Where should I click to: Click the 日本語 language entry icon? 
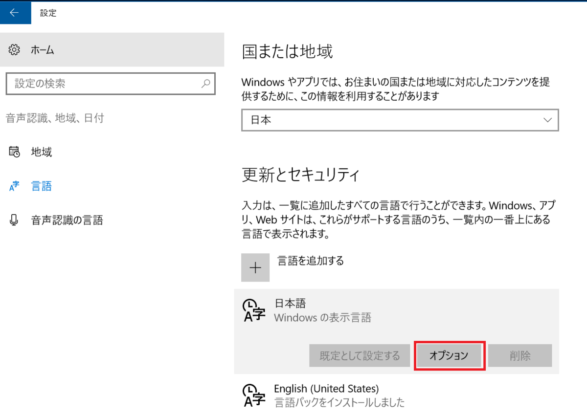(x=254, y=310)
